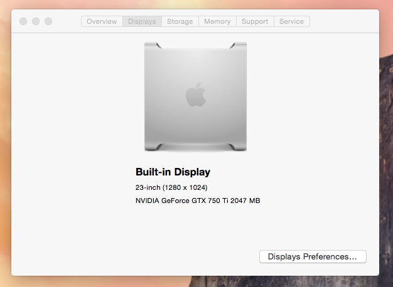Click the NVIDIA GeForce GTX 750 Ti text
Image resolution: width=393 pixels, height=287 pixels.
click(x=198, y=201)
